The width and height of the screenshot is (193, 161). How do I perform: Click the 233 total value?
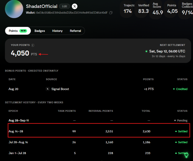148,153
